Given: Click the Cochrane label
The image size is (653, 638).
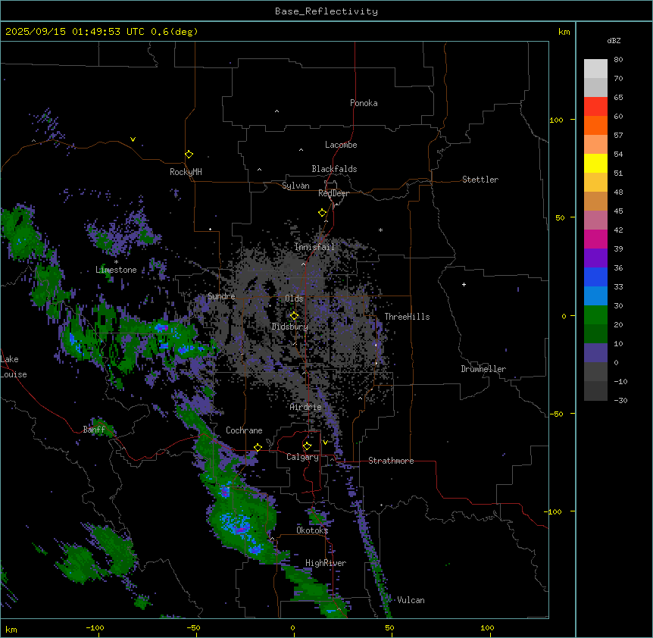Looking at the screenshot, I should click(244, 430).
